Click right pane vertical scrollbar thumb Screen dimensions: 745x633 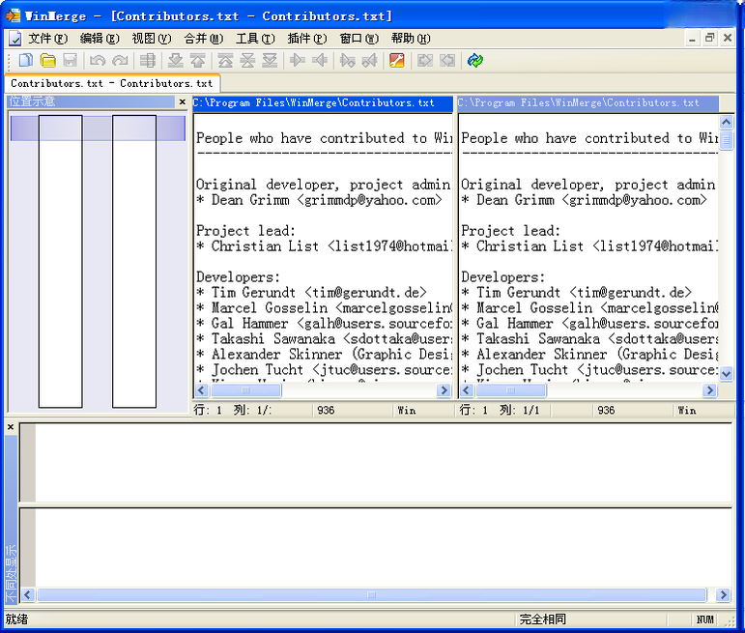tap(726, 140)
